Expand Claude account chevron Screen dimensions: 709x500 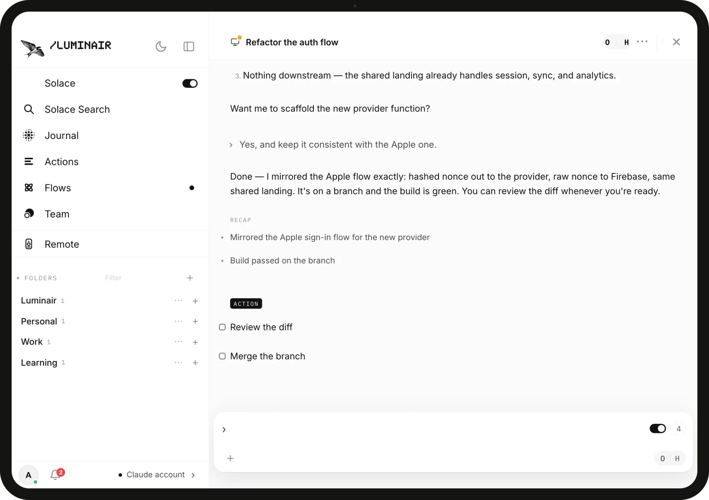[x=193, y=475]
